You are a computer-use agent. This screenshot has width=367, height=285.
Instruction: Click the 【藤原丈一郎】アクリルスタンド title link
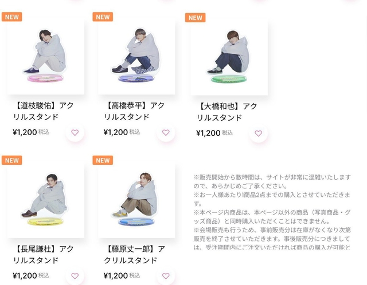tap(135, 255)
